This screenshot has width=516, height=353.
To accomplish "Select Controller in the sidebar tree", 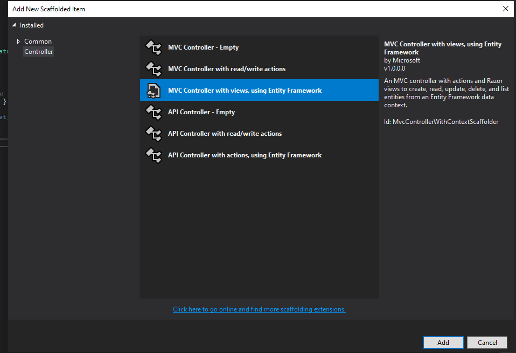I will (x=38, y=51).
